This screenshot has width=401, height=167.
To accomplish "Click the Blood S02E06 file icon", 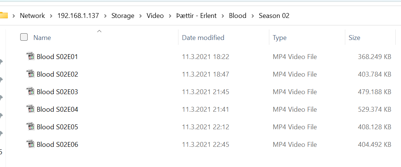I will click(x=30, y=144).
